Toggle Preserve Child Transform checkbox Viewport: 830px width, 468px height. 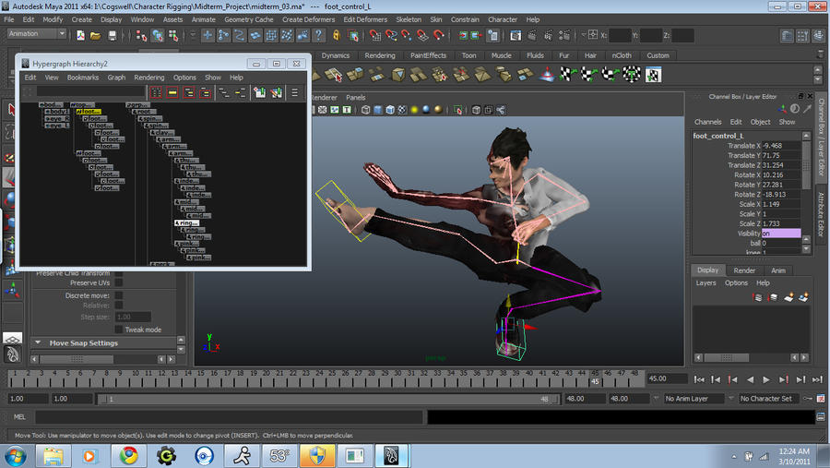click(x=119, y=273)
